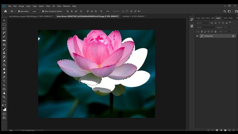238x134 pixels.
Task: Open the Filter menu
Action: (x=48, y=6)
